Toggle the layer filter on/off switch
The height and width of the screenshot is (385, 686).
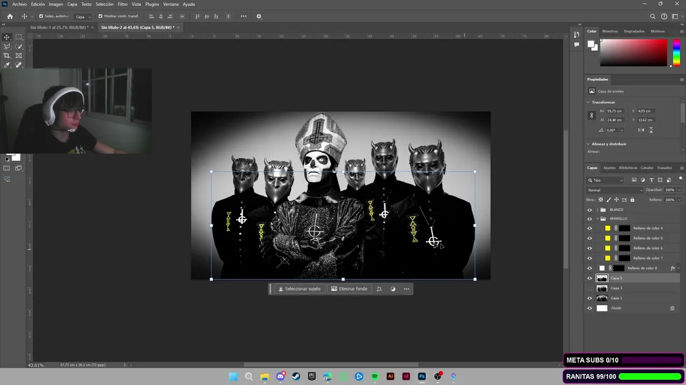point(681,179)
